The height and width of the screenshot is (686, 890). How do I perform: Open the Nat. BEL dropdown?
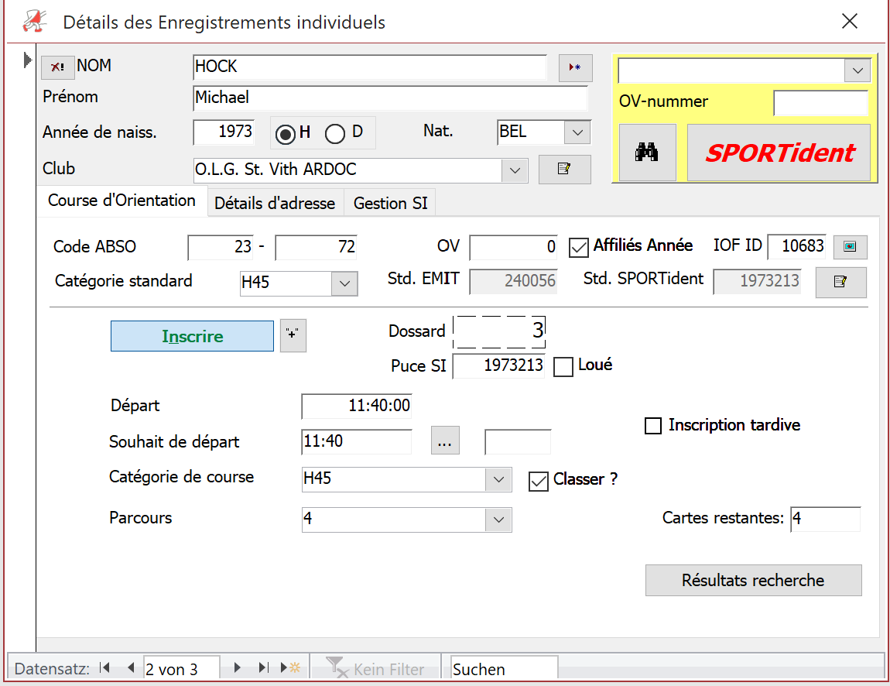click(x=577, y=133)
